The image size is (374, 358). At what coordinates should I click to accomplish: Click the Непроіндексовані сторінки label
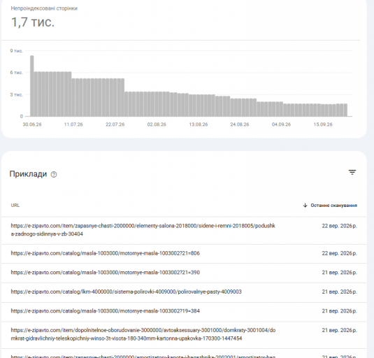tap(44, 8)
